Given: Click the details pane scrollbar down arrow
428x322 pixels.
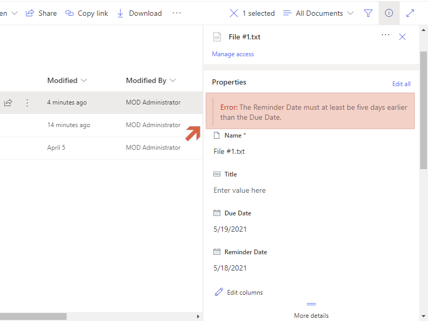Looking at the screenshot, I should click(x=423, y=316).
